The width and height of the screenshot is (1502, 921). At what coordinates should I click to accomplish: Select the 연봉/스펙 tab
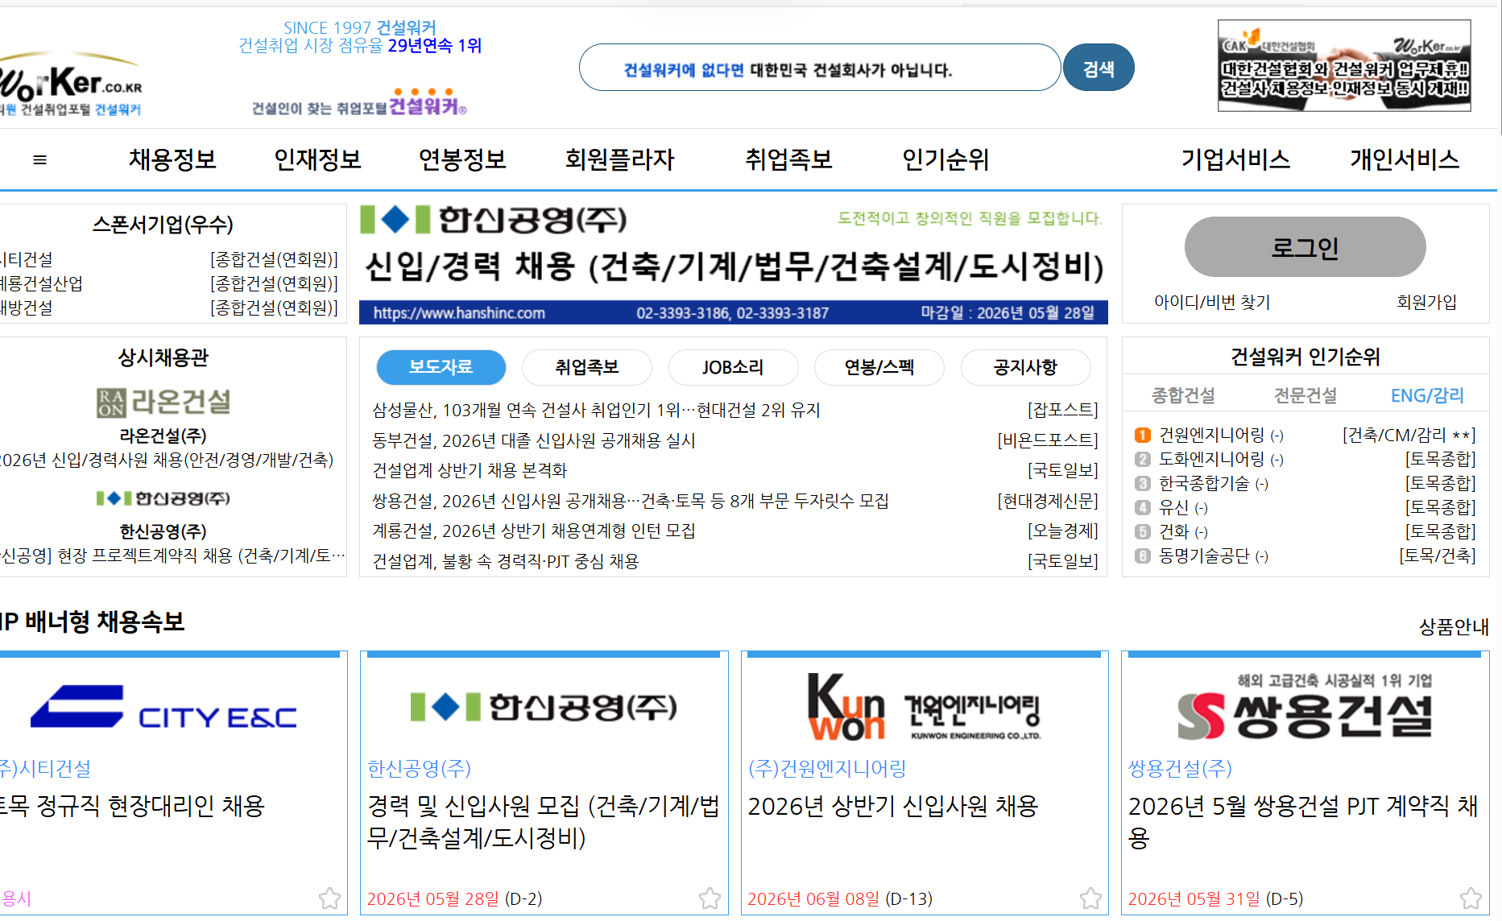coord(879,367)
